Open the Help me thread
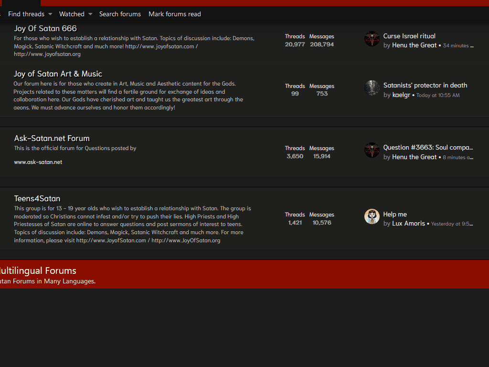489x367 pixels. [395, 215]
